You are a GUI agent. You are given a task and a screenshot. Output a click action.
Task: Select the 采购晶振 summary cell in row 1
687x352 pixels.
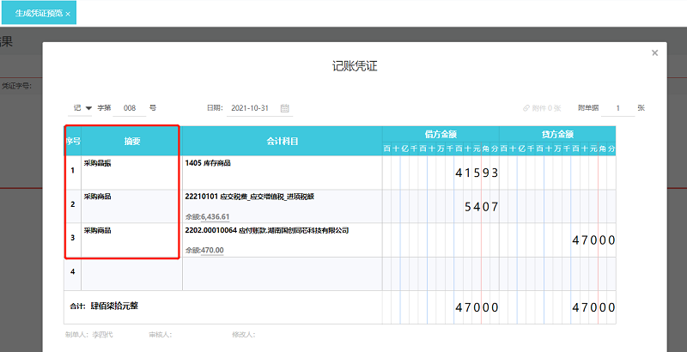coord(131,172)
